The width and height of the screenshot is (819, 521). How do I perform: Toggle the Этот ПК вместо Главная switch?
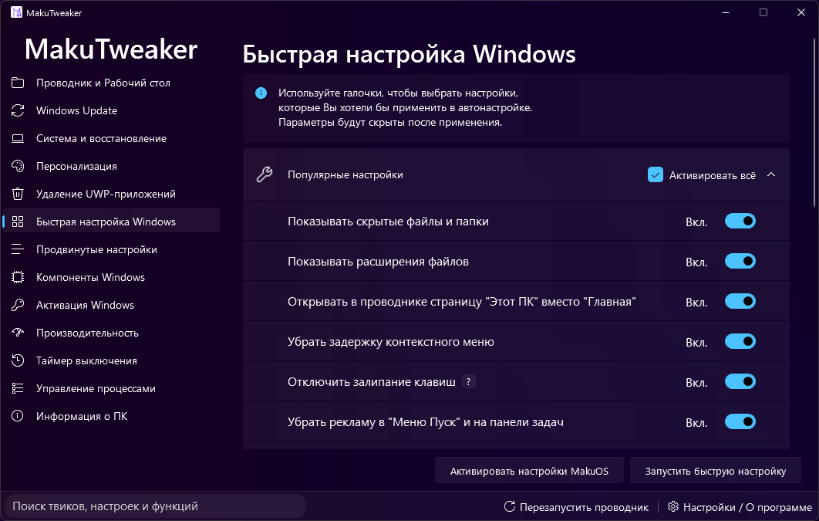740,302
